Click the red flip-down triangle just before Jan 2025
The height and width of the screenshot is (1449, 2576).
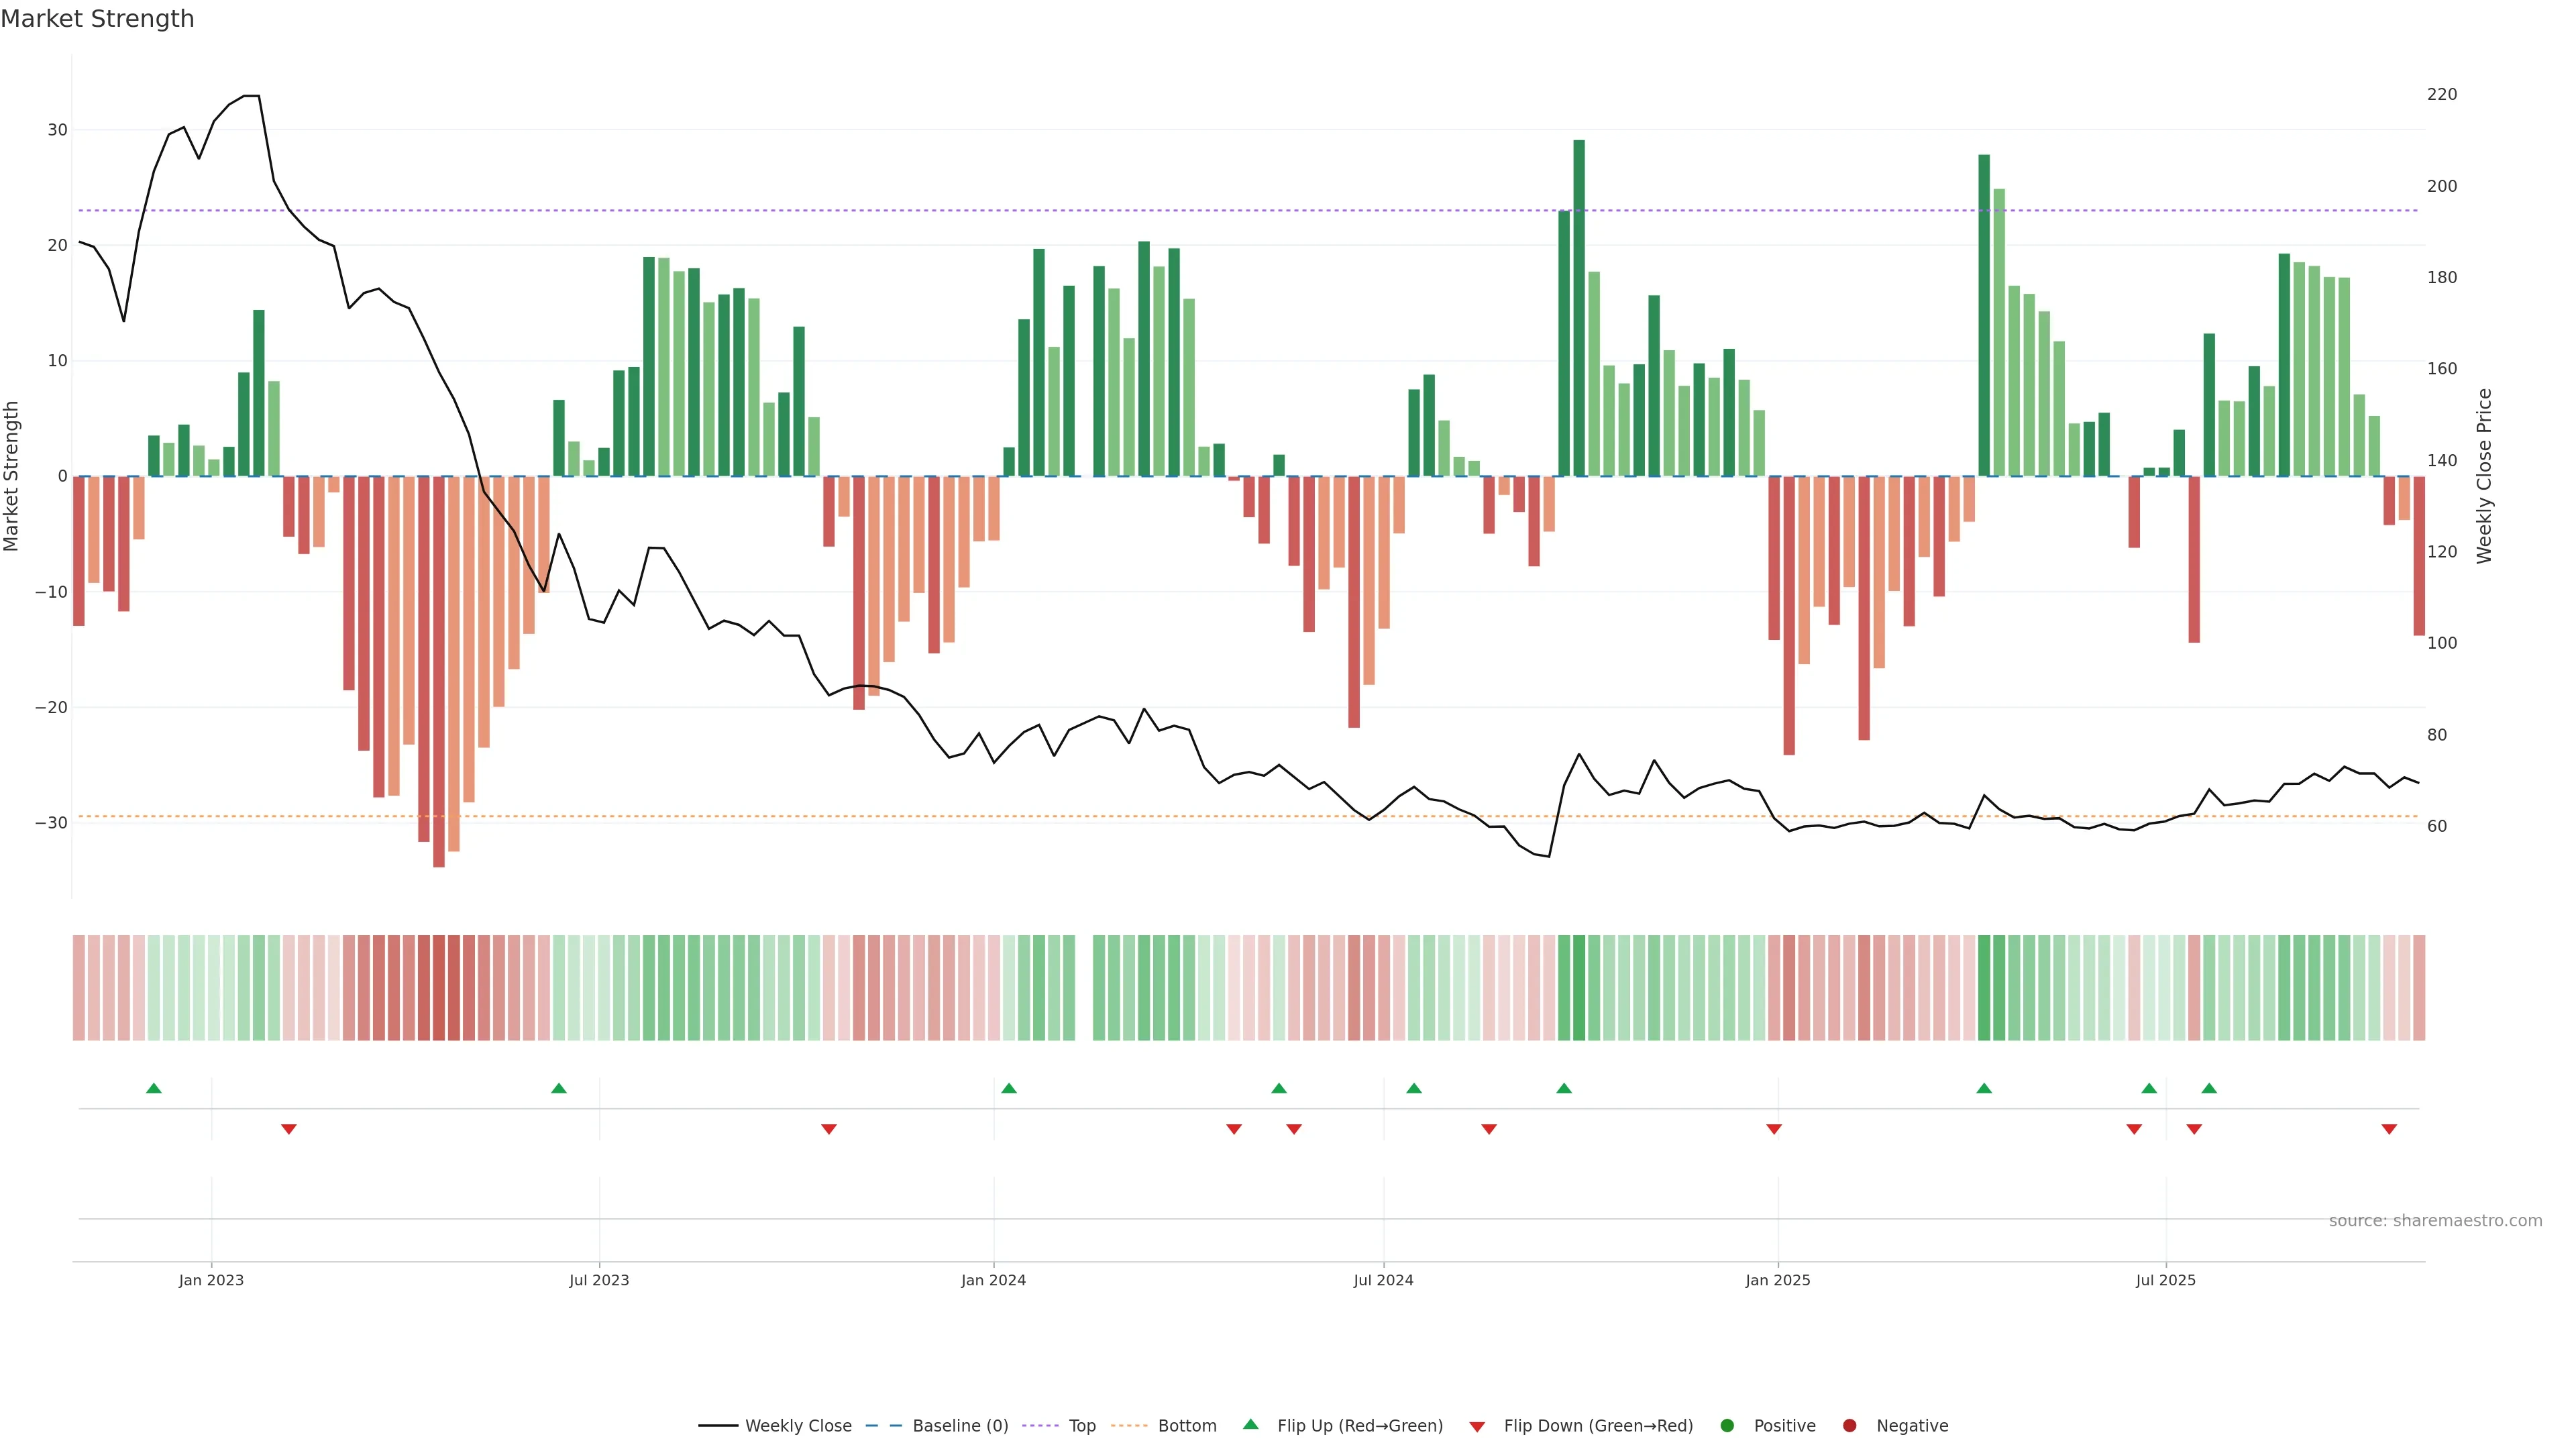point(1774,1129)
